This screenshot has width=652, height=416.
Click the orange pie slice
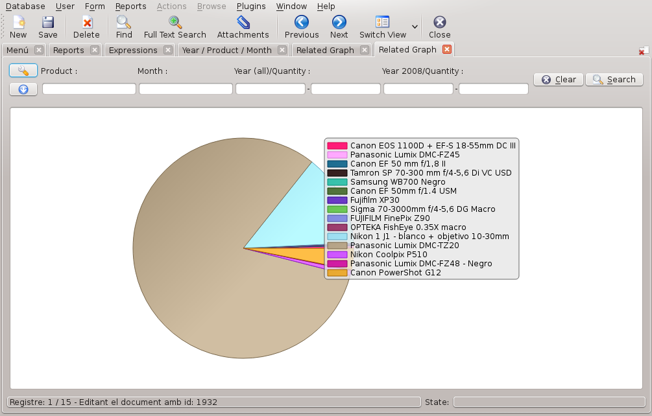pos(304,254)
